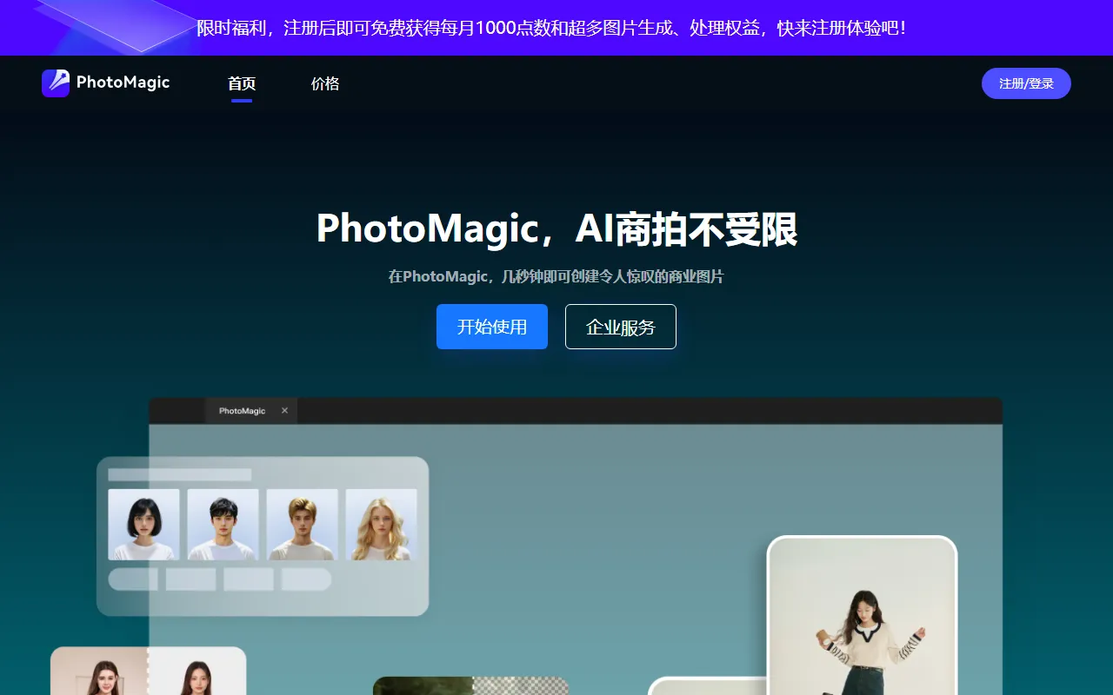Switch to the 首页 navigation tab
1113x695 pixels.
[241, 83]
